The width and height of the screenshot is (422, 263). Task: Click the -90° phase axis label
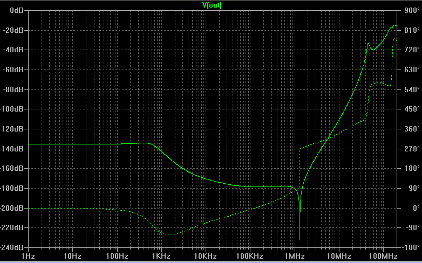tap(412, 227)
